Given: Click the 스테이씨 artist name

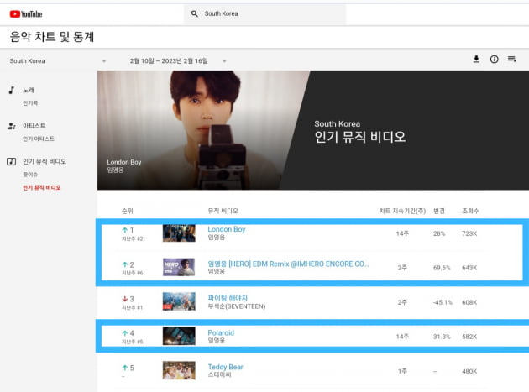Looking at the screenshot, I should [220, 375].
